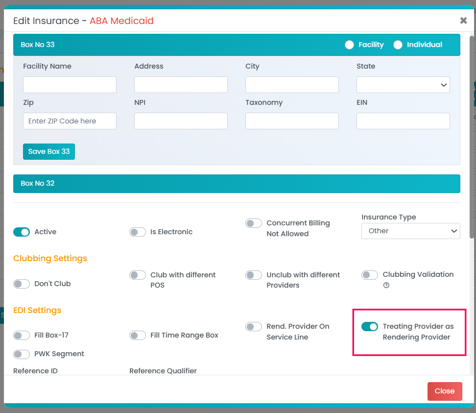Disable Treating Provider as Rendering Provider
Viewport: 476px width, 413px height.
point(370,326)
